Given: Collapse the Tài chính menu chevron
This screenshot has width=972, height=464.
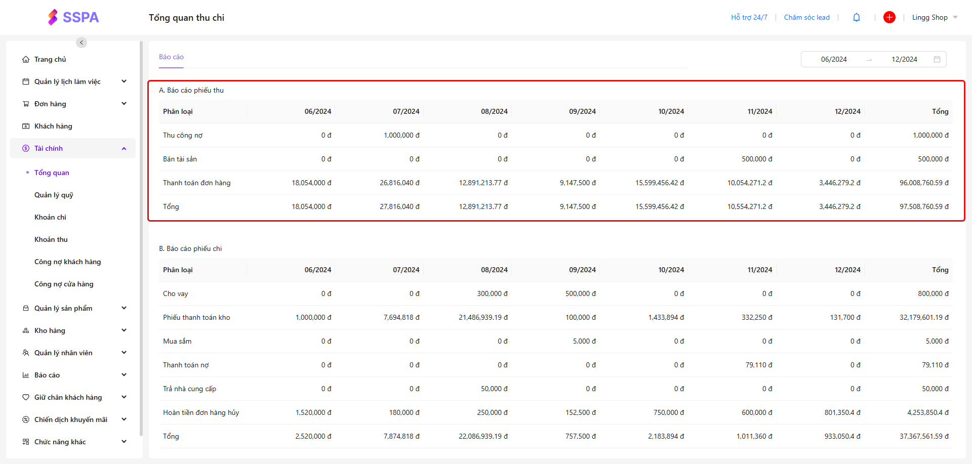Looking at the screenshot, I should coord(124,148).
